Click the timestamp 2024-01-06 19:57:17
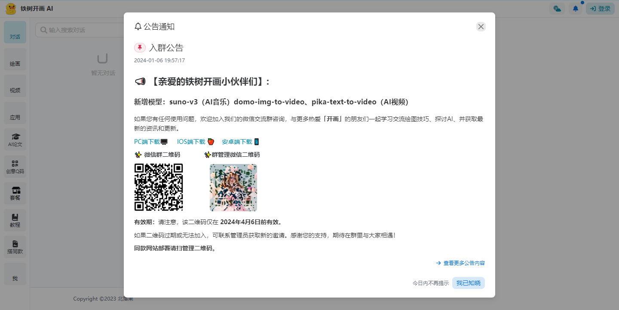The width and height of the screenshot is (619, 310). coord(159,61)
